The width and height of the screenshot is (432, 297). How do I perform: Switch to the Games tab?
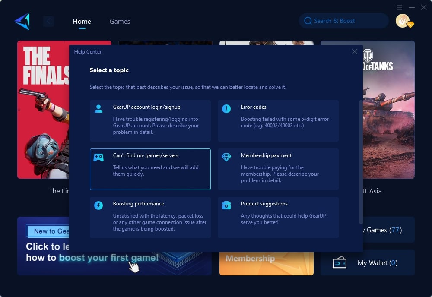point(120,22)
